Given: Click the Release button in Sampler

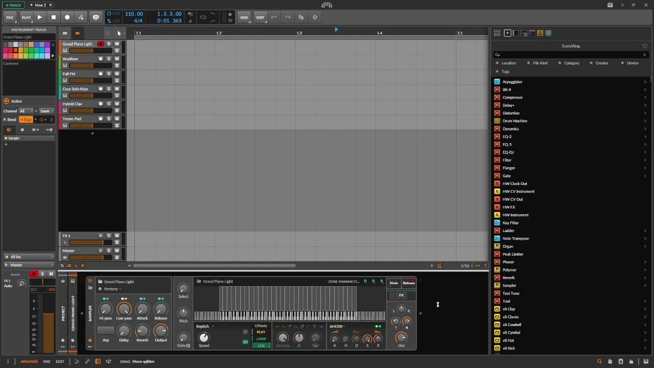Looking at the screenshot, I should coord(409,283).
